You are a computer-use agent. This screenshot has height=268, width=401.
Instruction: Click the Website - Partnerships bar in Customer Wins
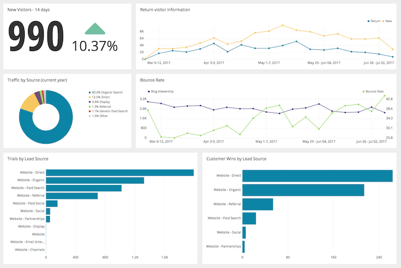[x=243, y=247]
